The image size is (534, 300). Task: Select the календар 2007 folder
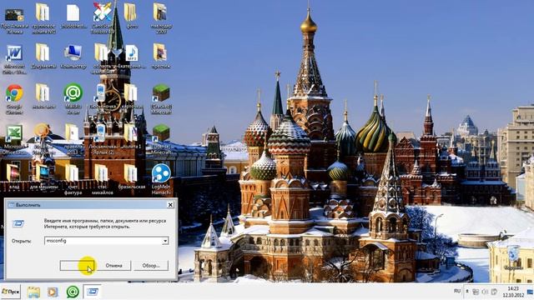point(159,12)
